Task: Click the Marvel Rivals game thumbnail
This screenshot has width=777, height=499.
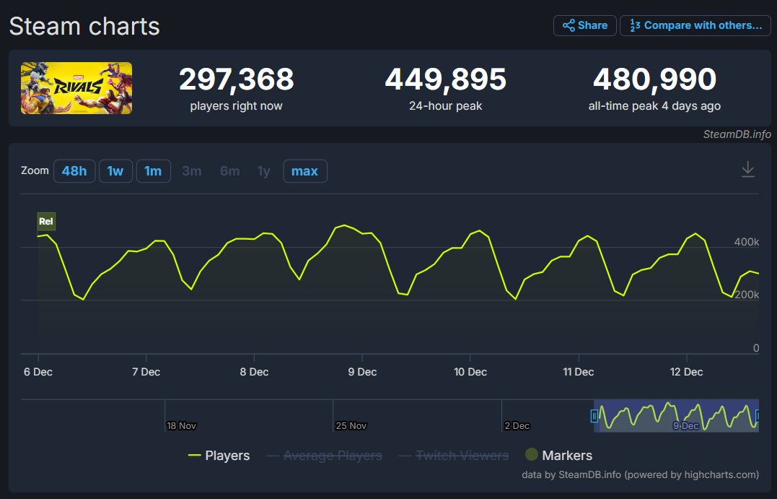Action: [x=76, y=88]
